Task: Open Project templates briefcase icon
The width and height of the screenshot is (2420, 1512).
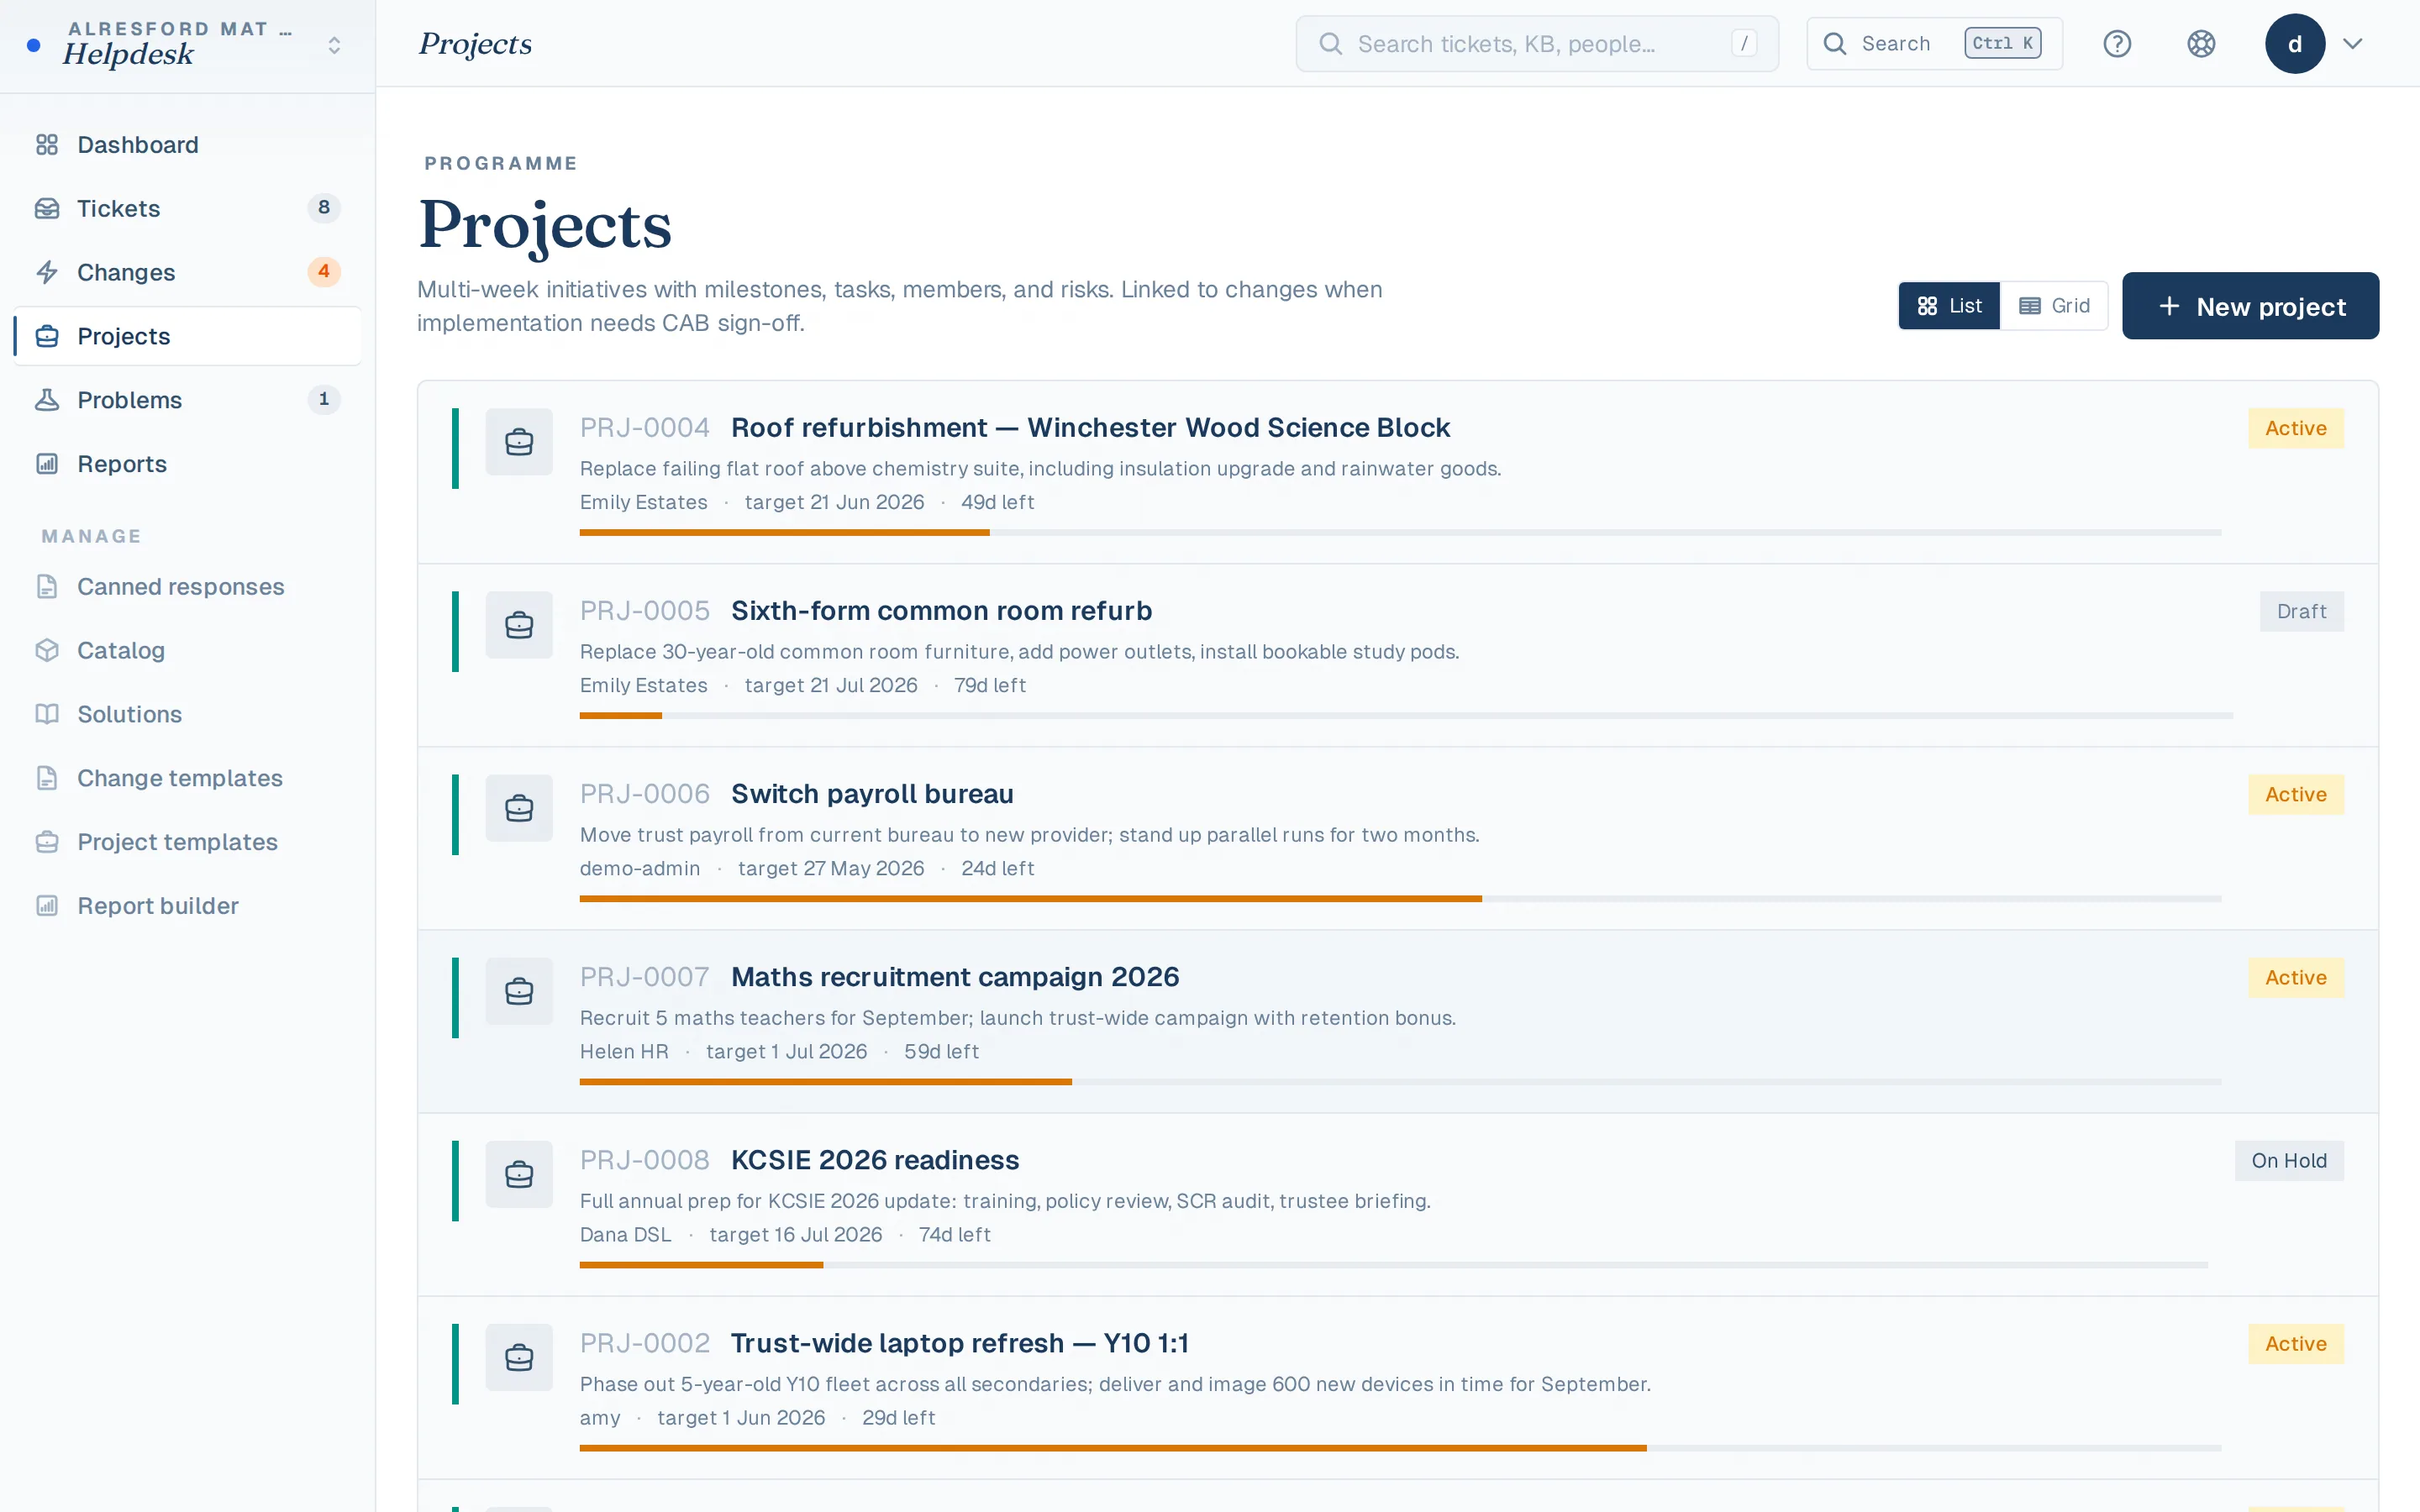Action: (x=47, y=842)
